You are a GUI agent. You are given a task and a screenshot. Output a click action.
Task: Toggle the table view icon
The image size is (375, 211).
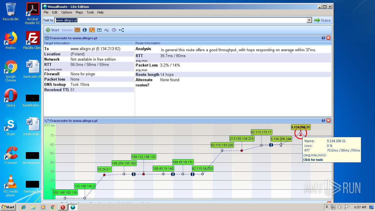click(x=99, y=30)
